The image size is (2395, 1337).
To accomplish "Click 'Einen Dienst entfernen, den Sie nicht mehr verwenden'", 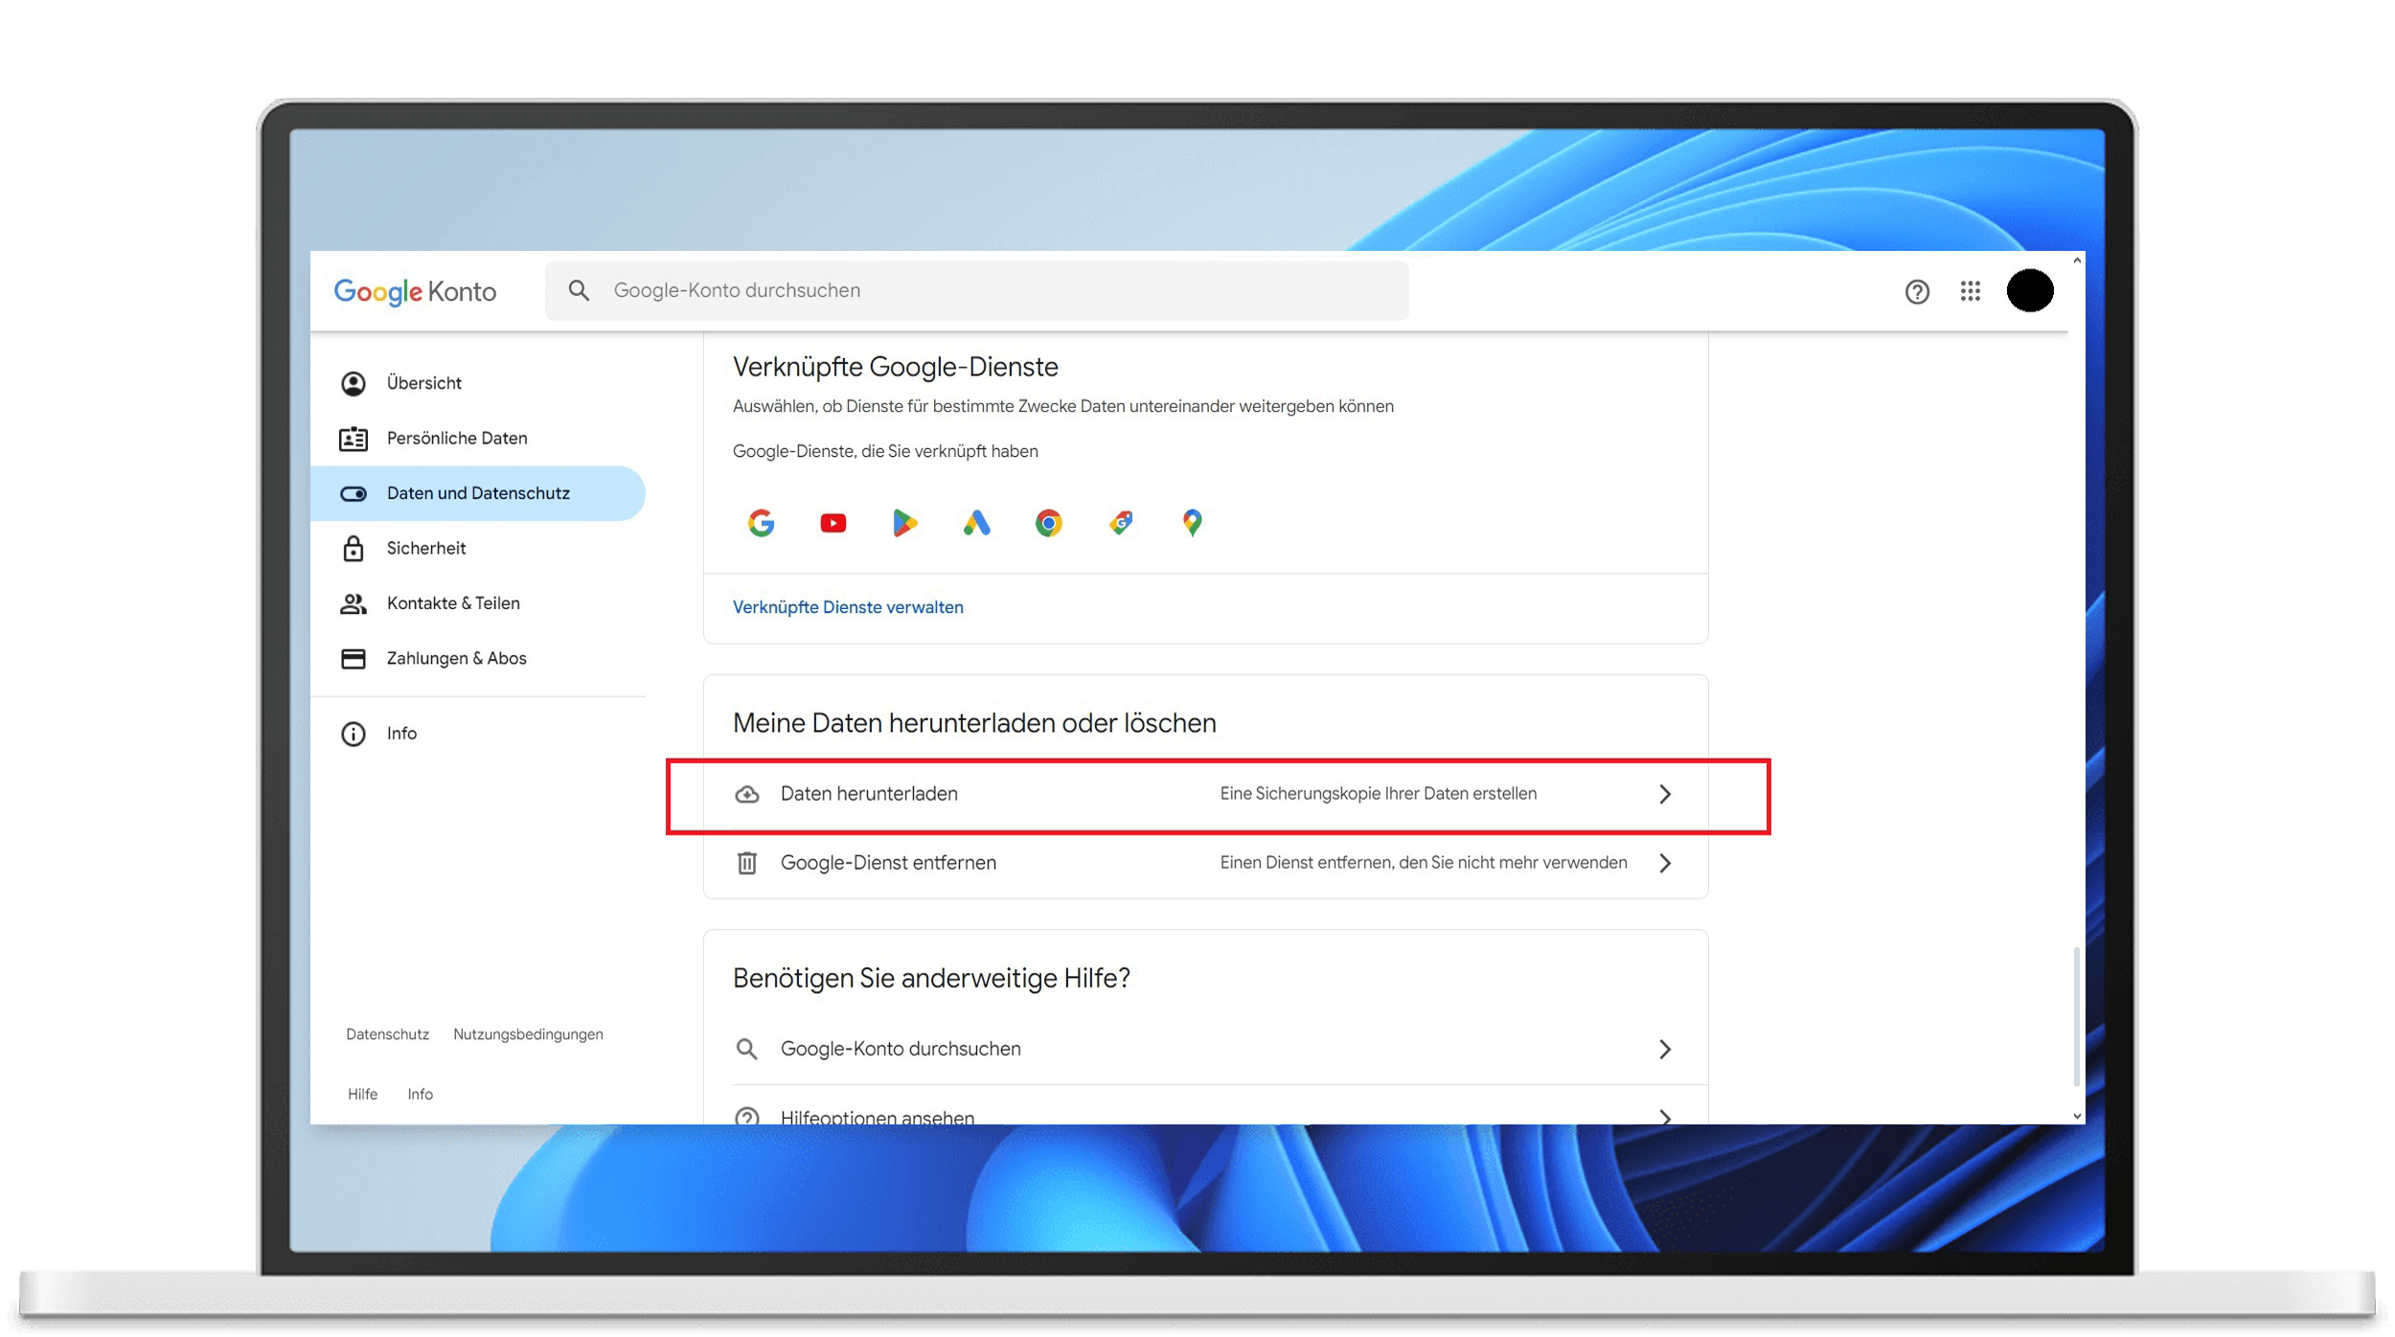I will (x=1423, y=863).
